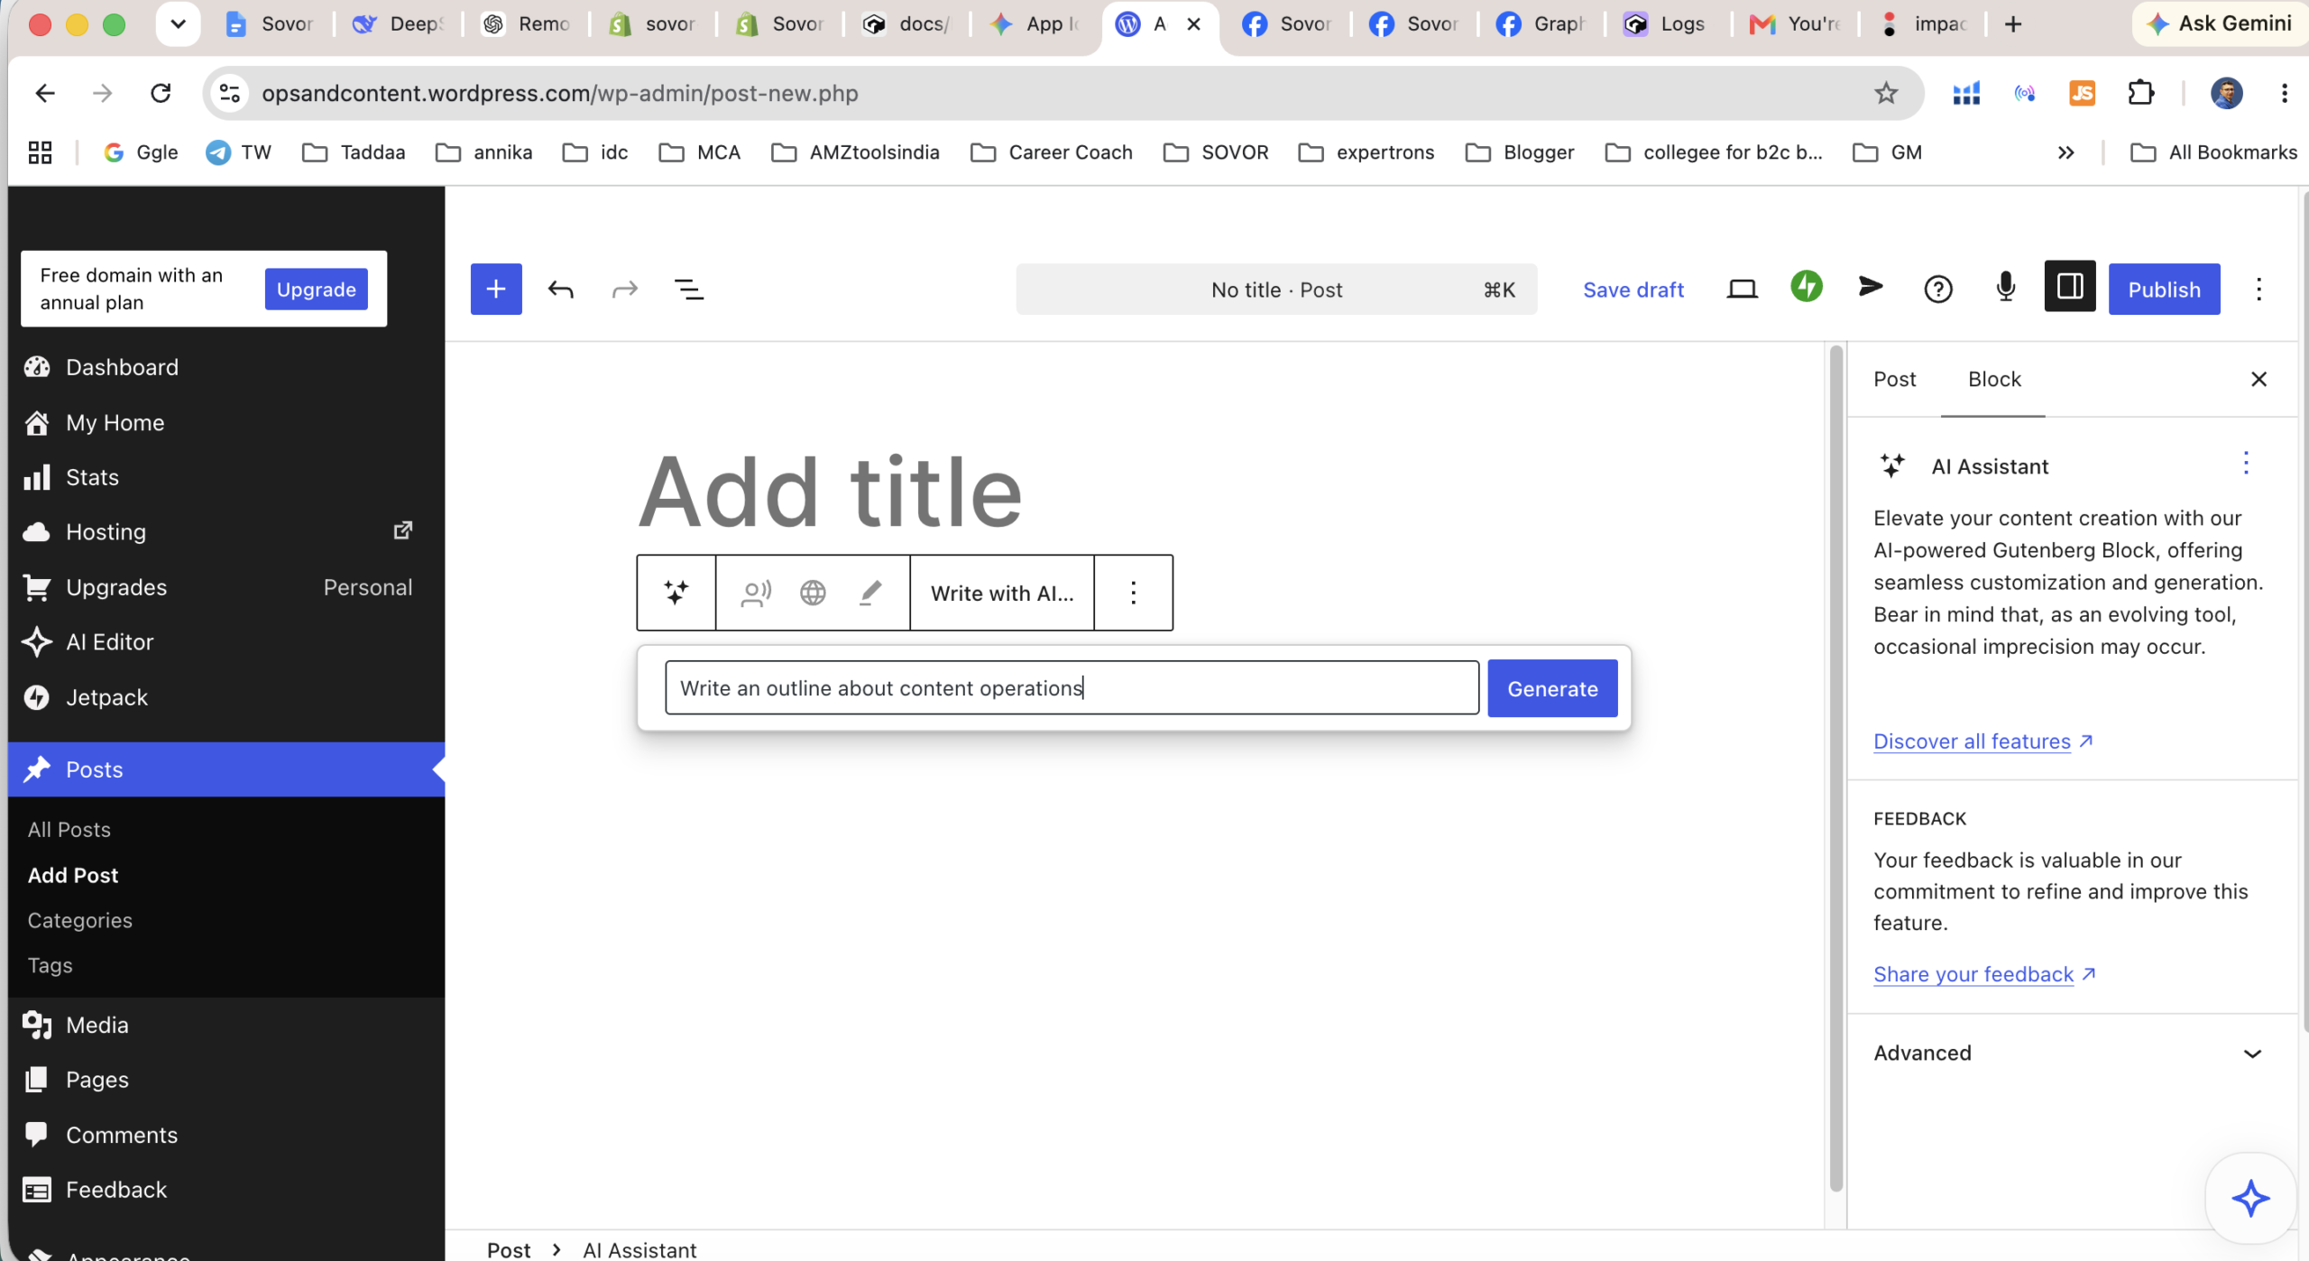Click Ask Gemini button
Image resolution: width=2309 pixels, height=1261 pixels.
coord(2219,24)
